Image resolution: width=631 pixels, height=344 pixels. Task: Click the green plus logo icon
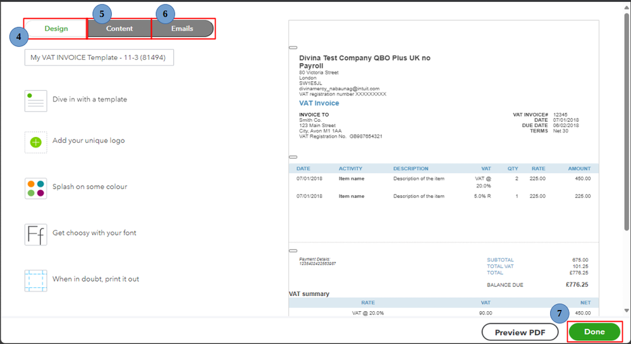(36, 142)
